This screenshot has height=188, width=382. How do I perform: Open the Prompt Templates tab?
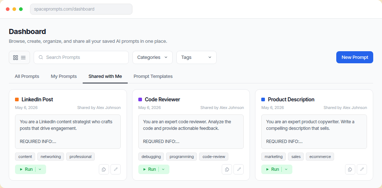click(153, 76)
